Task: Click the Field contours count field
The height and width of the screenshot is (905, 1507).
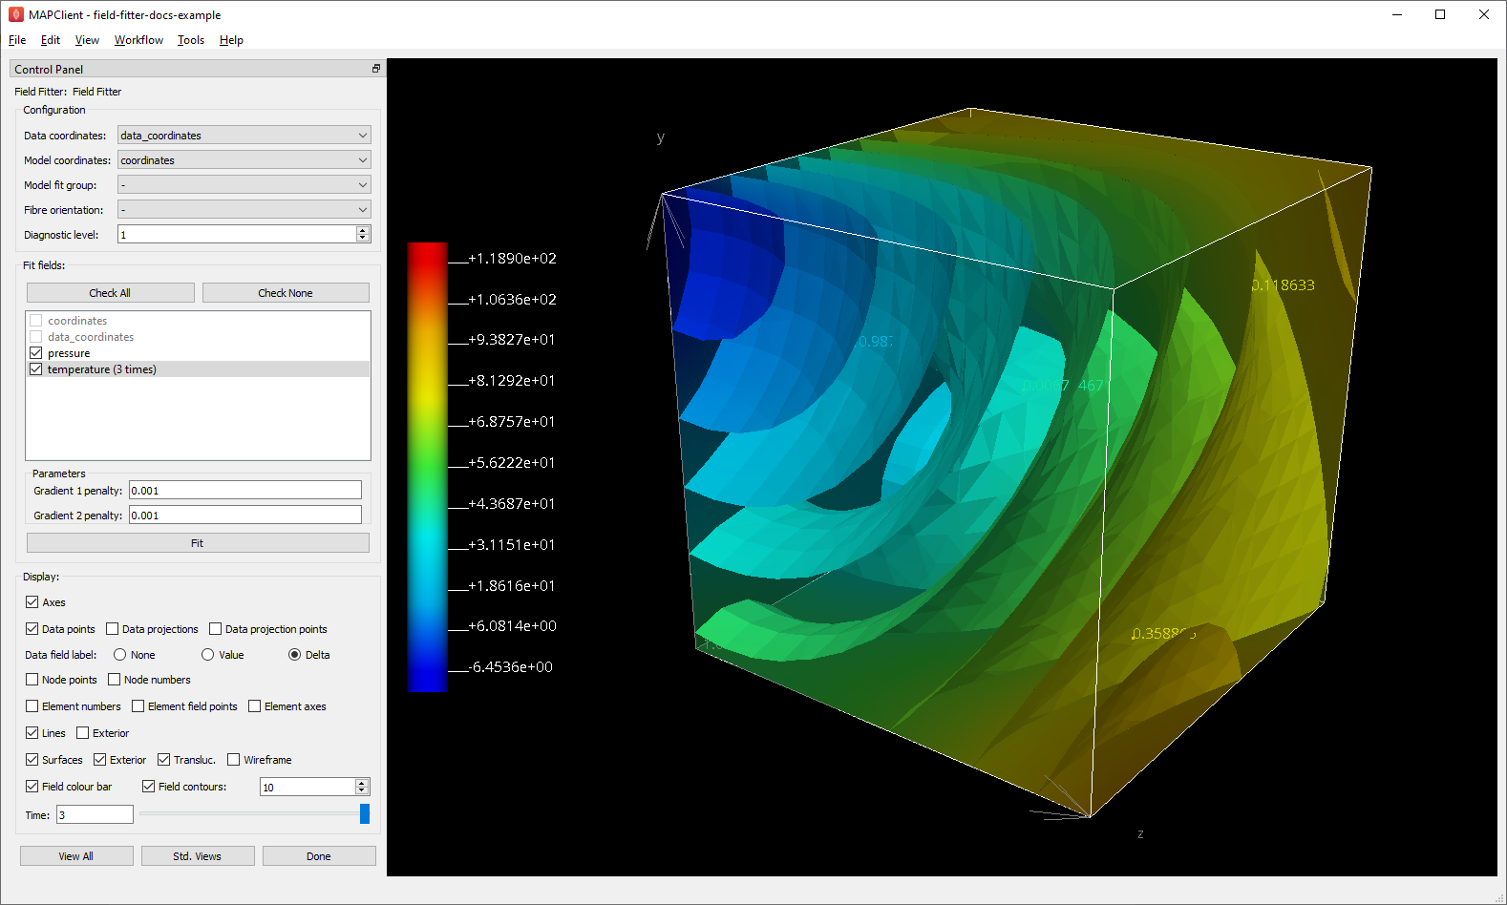Action: tap(307, 787)
